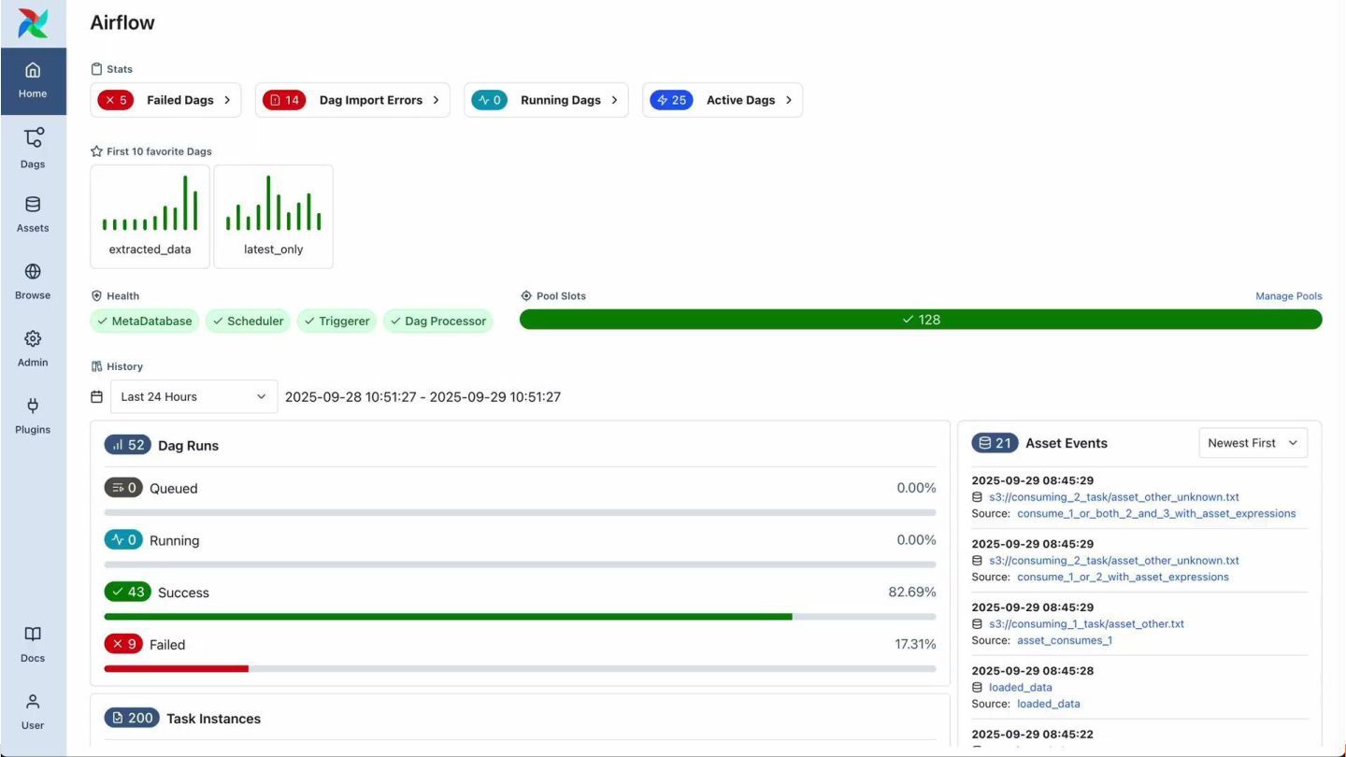Click the Scheduler health badge
This screenshot has width=1346, height=757.
pyautogui.click(x=248, y=321)
